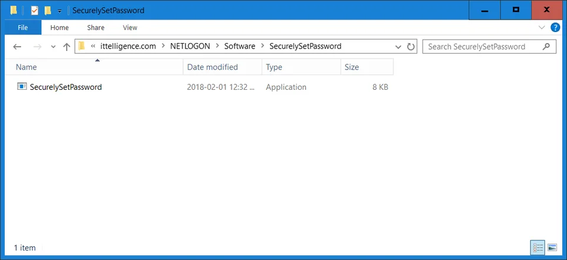Click Properties quick access checkmark icon

pyautogui.click(x=34, y=11)
